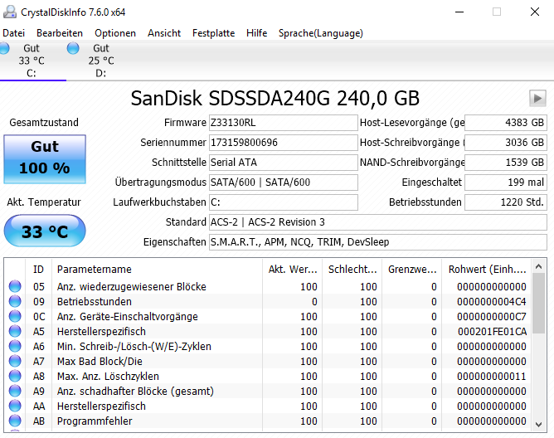Click the Eigenschaften field with S.M.A.R.T.
This screenshot has width=554, height=438.
tap(378, 242)
